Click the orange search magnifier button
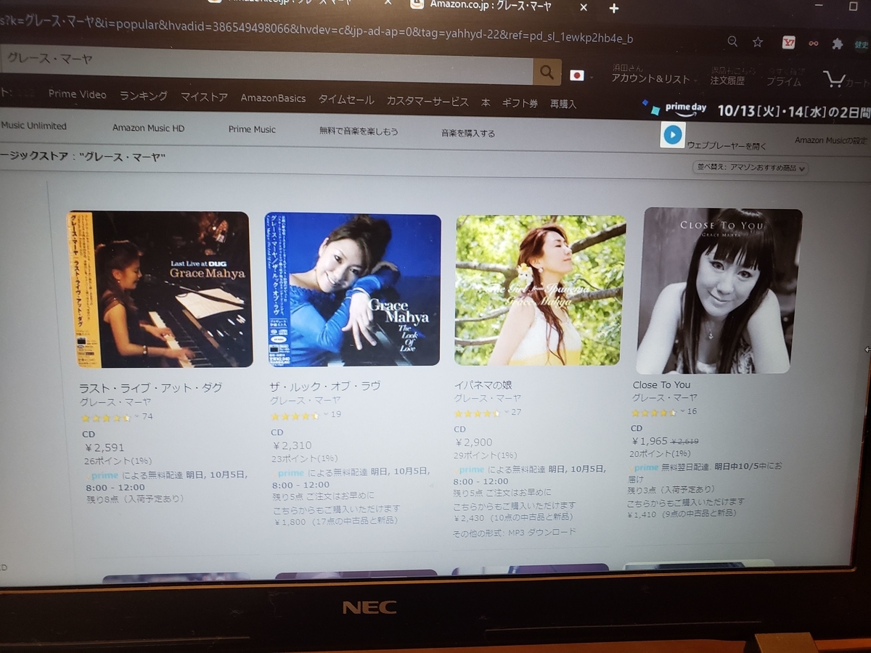The image size is (871, 653). point(547,72)
